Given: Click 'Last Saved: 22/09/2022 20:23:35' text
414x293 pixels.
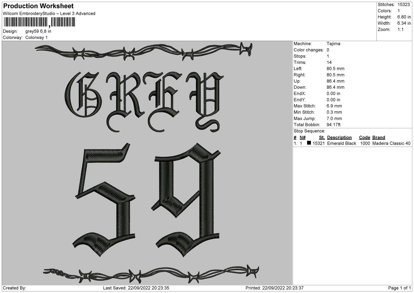Looking at the screenshot, I should tap(136, 288).
